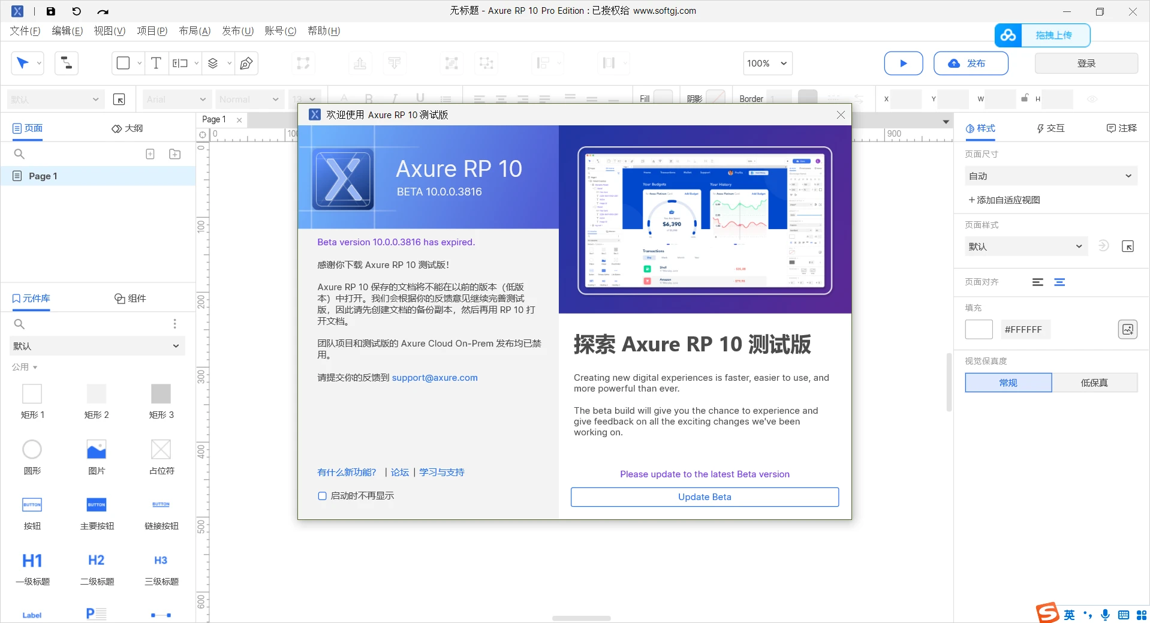The height and width of the screenshot is (623, 1150).
Task: Click the preview (play) icon
Action: click(904, 63)
